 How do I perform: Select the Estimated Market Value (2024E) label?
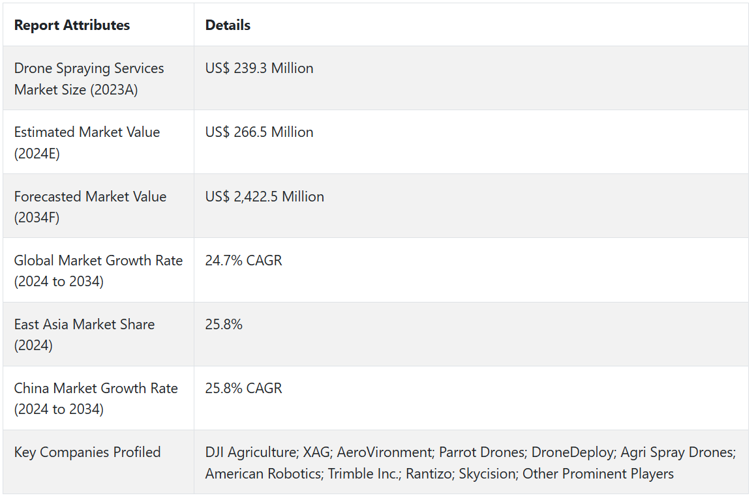tap(87, 142)
